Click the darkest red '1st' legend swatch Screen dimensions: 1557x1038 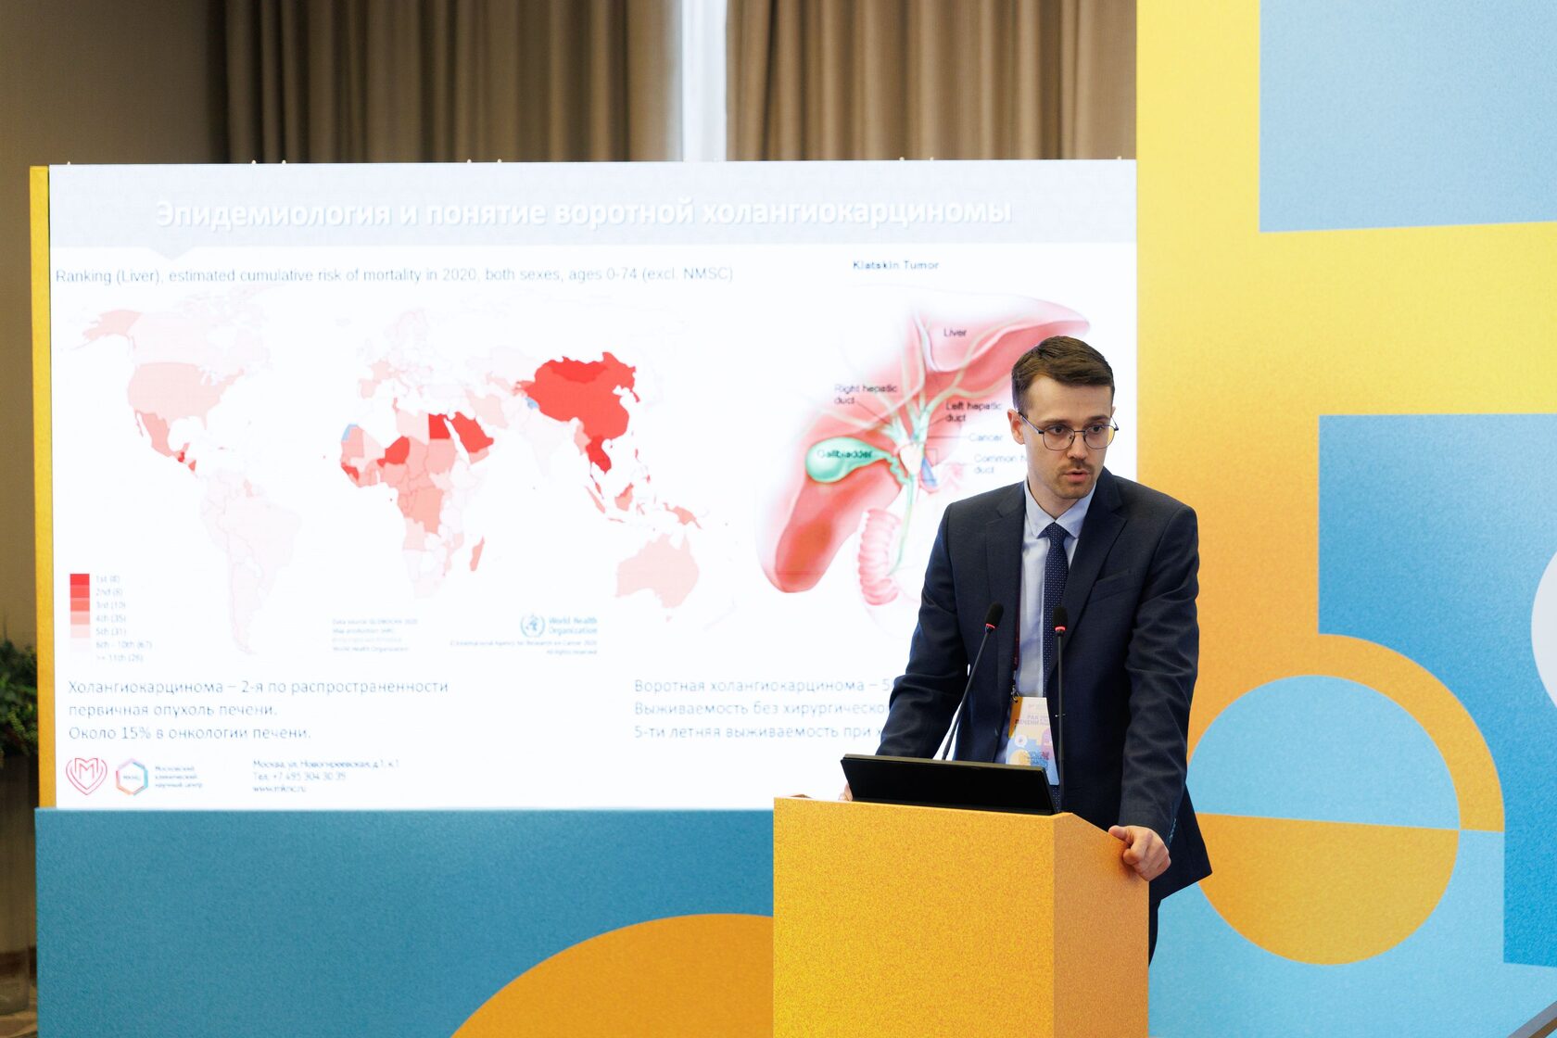coord(80,579)
